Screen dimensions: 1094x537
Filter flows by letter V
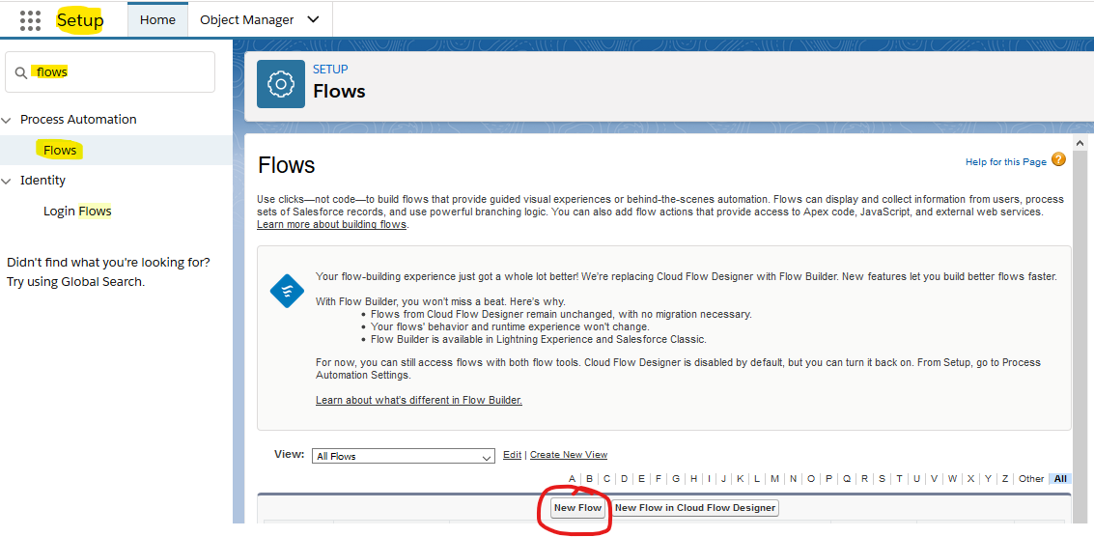(935, 479)
